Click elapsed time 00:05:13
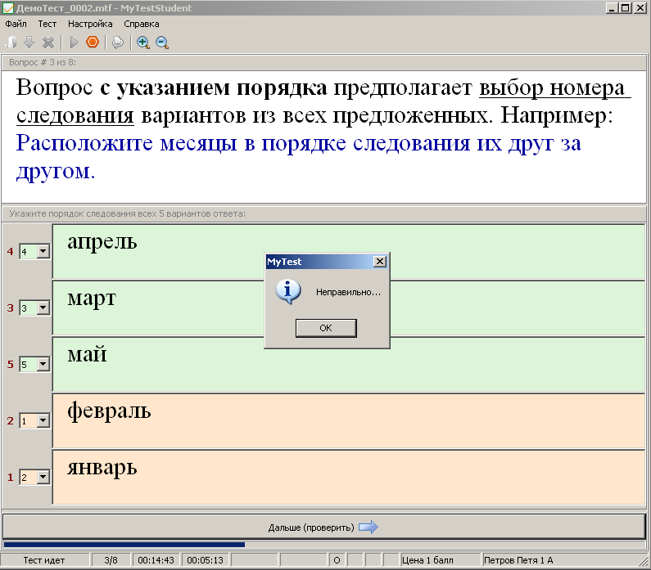Viewport: 651px width, 570px height. click(205, 560)
